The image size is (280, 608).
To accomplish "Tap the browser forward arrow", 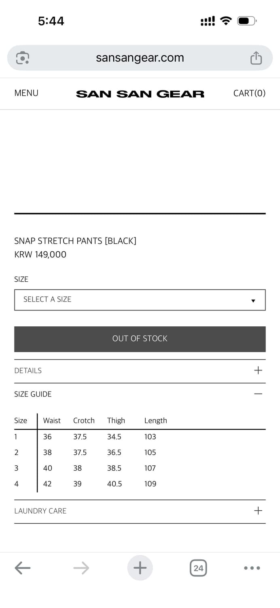I will point(81,568).
